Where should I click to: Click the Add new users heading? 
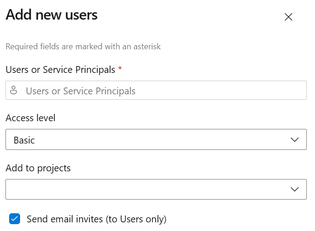click(x=52, y=15)
